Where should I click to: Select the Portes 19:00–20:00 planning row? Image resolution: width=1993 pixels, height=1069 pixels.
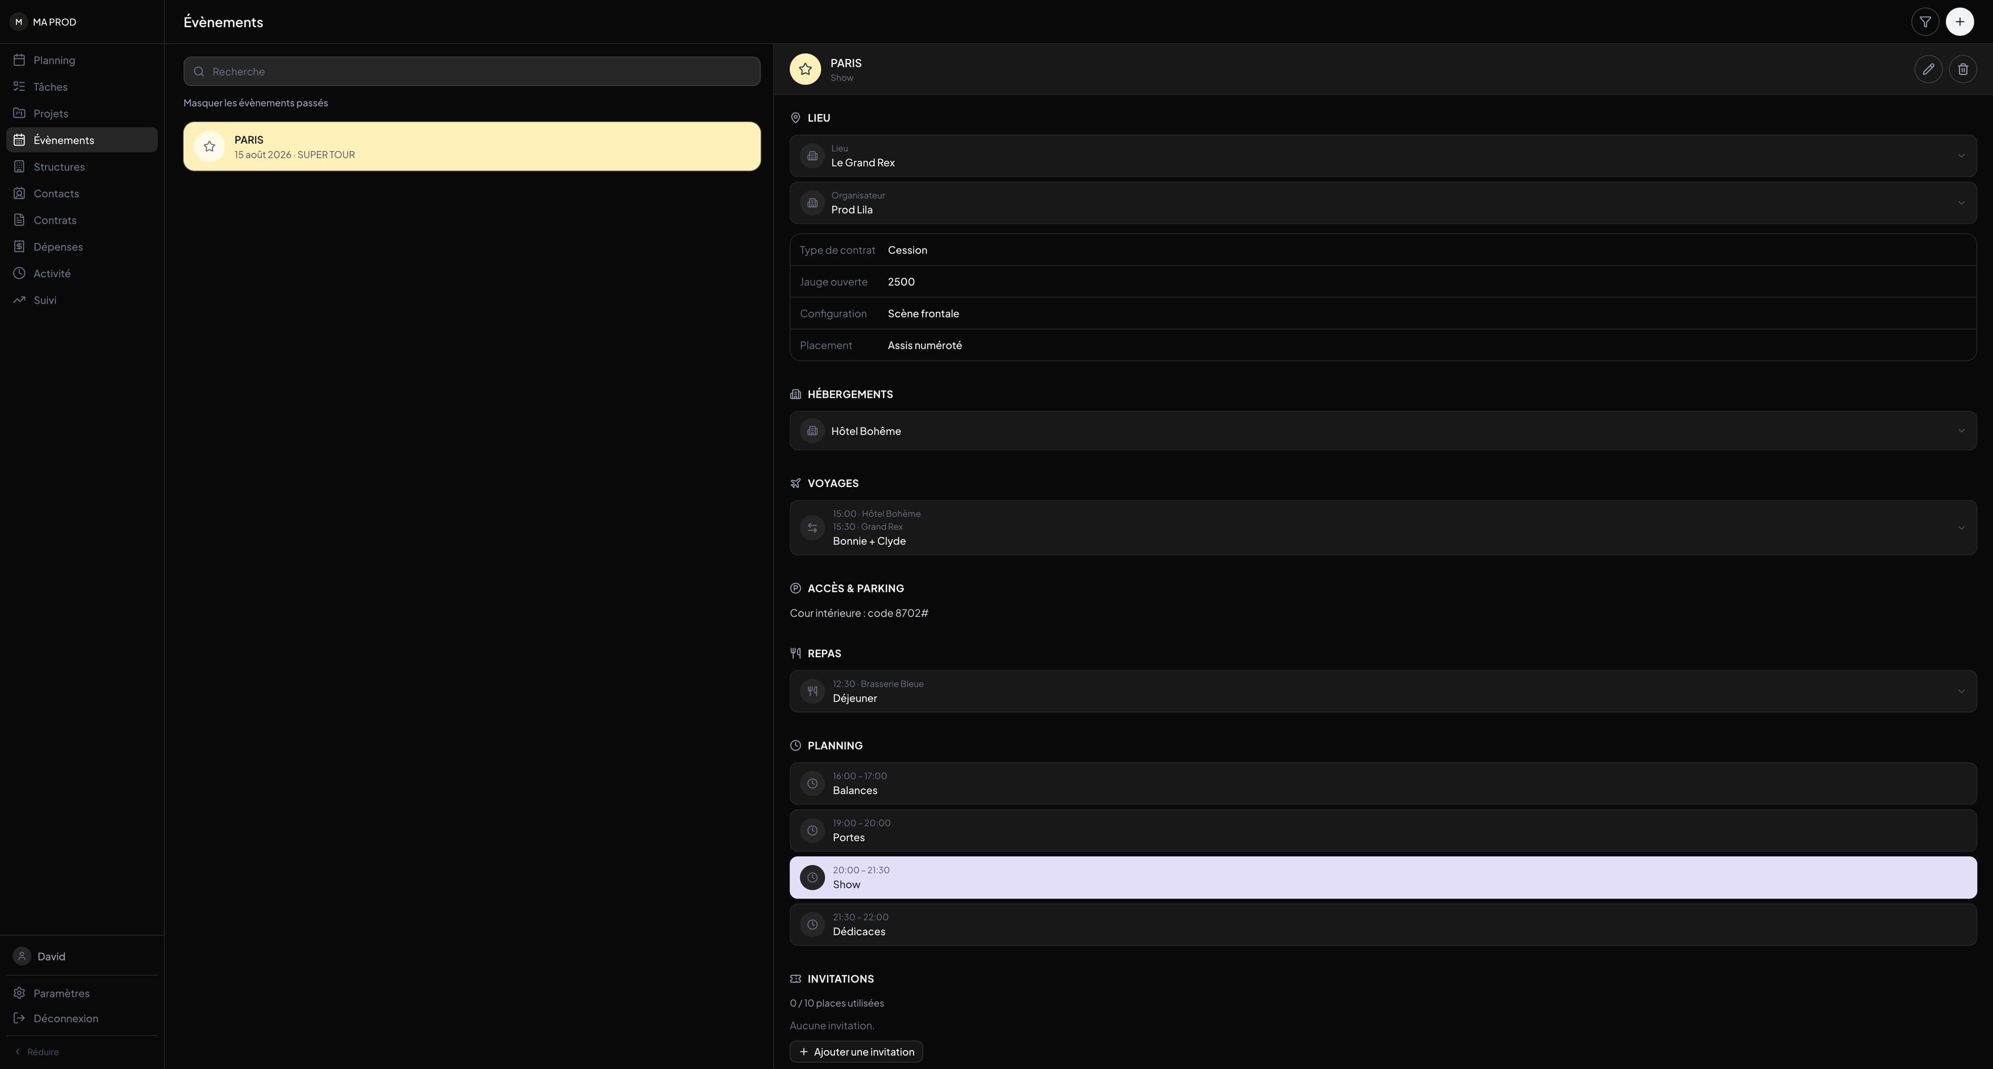click(x=1383, y=830)
